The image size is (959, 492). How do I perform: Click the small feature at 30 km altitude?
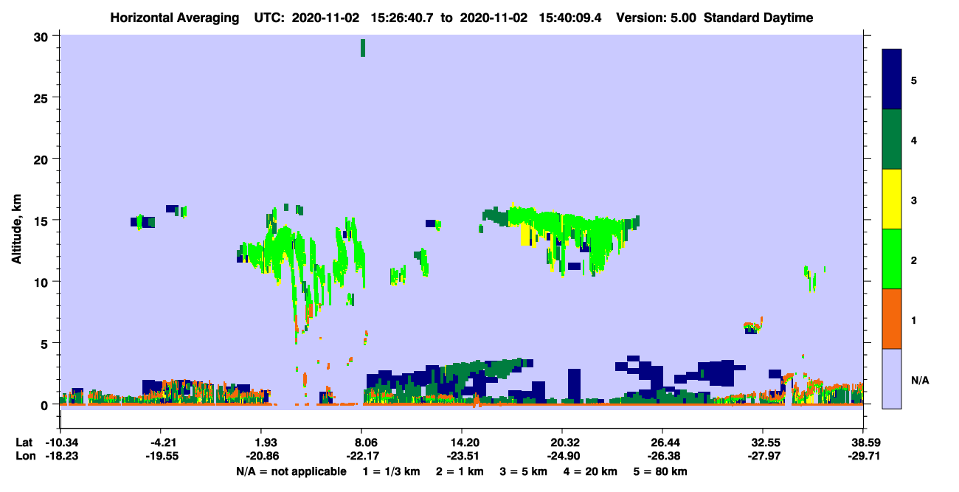coord(362,48)
